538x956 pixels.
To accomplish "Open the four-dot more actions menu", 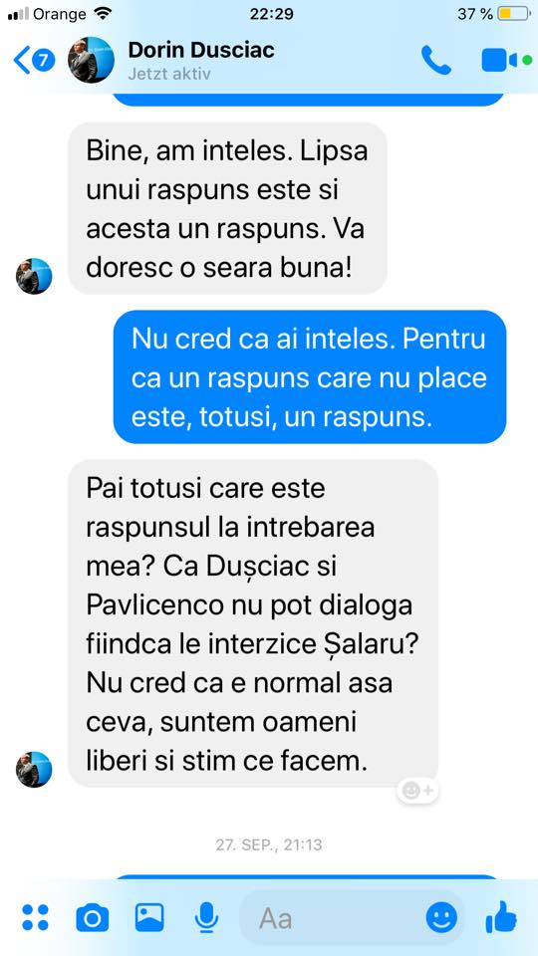I will (x=35, y=917).
